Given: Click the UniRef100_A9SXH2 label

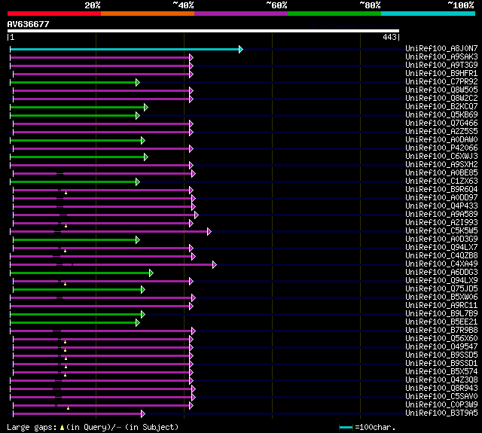Looking at the screenshot, I should tap(441, 165).
